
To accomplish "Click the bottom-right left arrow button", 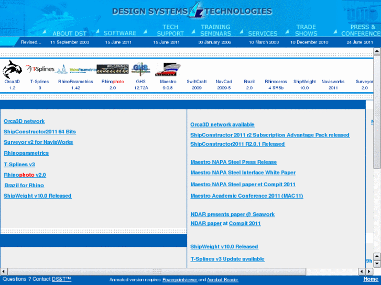I will [362, 271].
